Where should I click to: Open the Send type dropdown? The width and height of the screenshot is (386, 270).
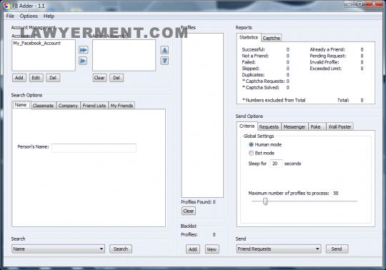tap(279, 249)
